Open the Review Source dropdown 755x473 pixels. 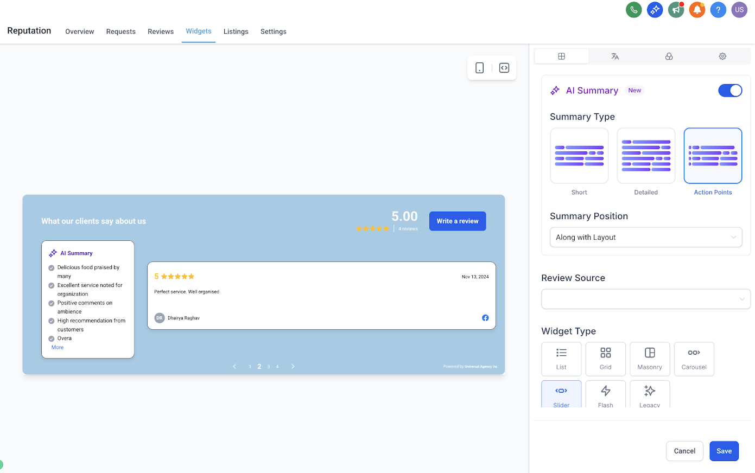pyautogui.click(x=646, y=299)
